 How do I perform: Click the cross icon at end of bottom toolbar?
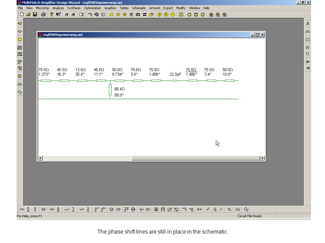(246, 209)
